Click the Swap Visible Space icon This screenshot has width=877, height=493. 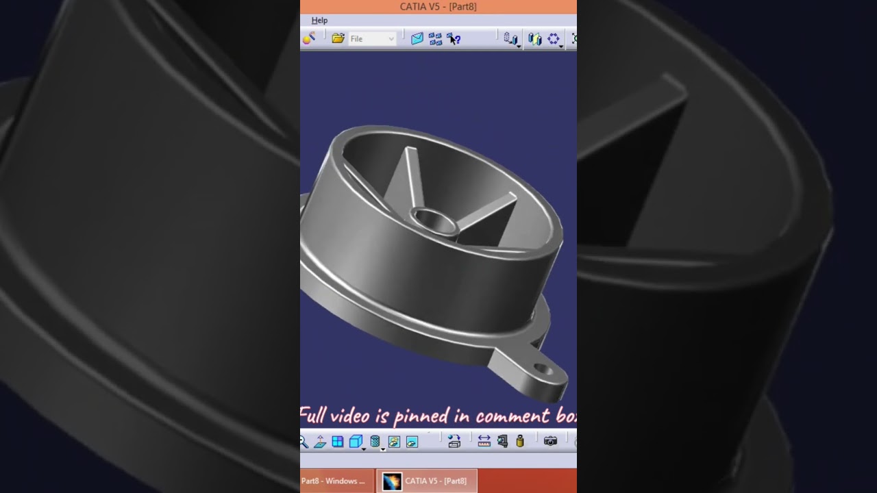point(412,442)
